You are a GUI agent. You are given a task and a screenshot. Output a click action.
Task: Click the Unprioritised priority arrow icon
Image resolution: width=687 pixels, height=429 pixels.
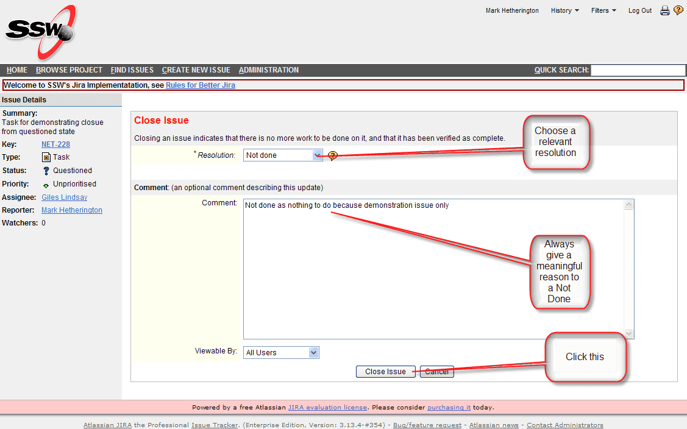(x=46, y=185)
